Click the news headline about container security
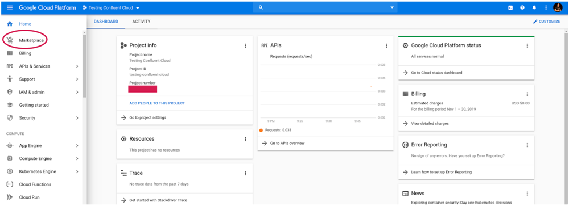 (x=461, y=203)
